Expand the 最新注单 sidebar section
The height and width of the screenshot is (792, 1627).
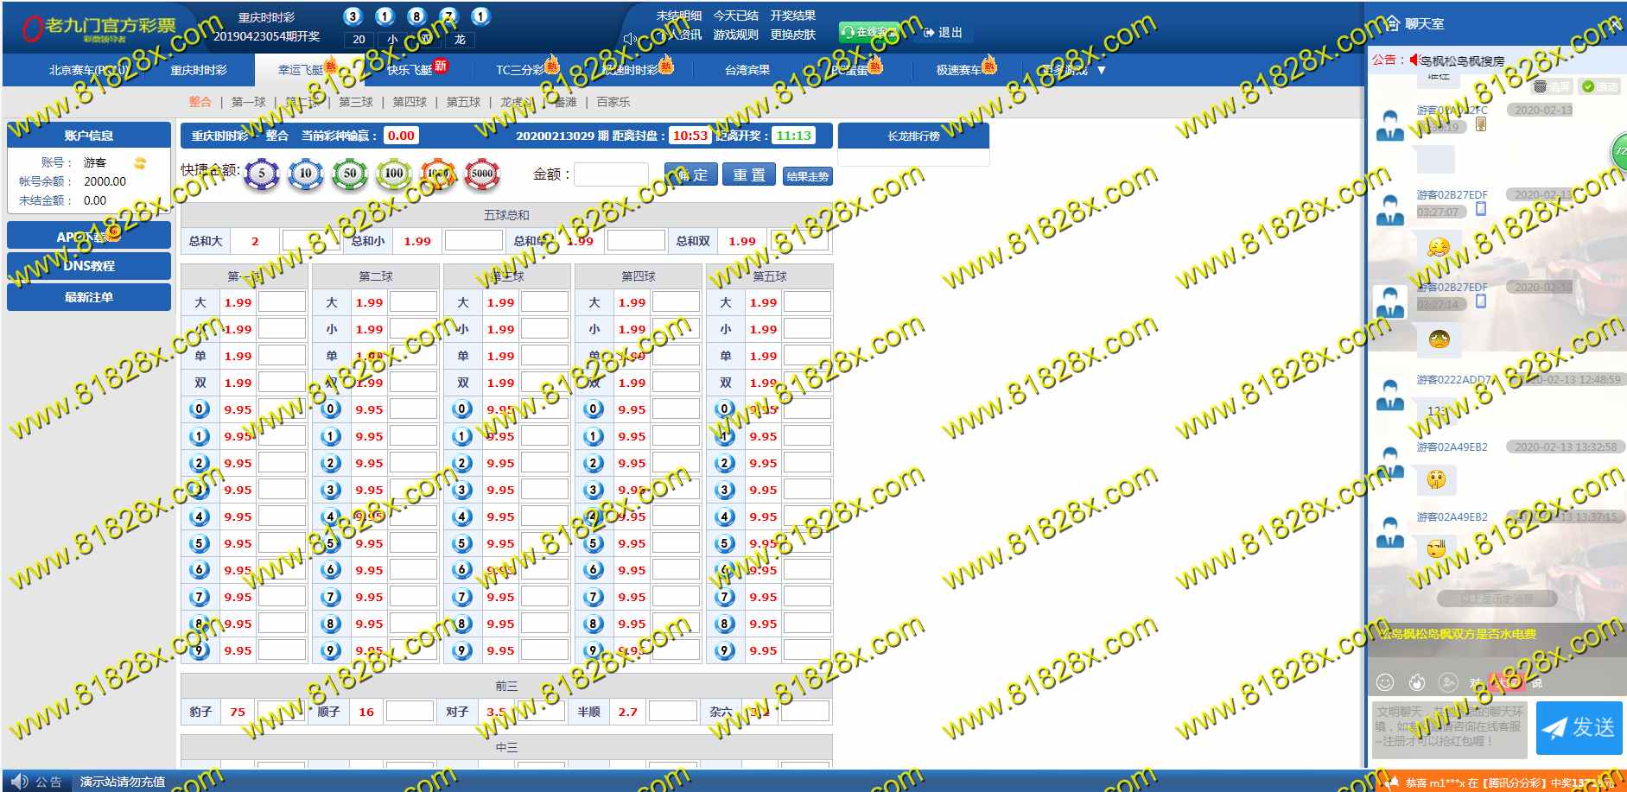pyautogui.click(x=89, y=297)
